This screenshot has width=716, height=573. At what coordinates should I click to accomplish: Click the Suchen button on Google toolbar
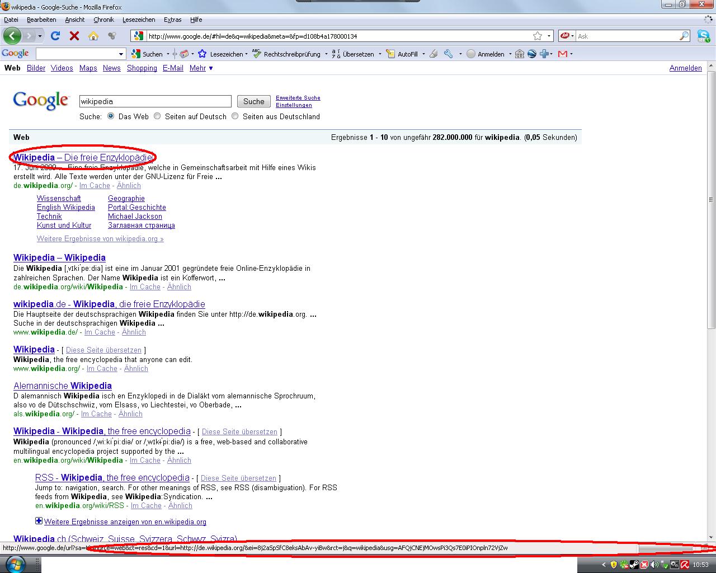click(147, 54)
